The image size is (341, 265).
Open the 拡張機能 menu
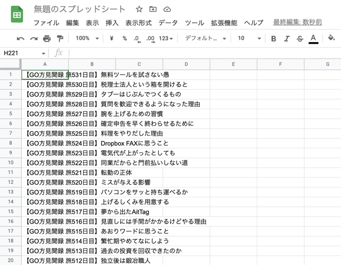click(224, 23)
